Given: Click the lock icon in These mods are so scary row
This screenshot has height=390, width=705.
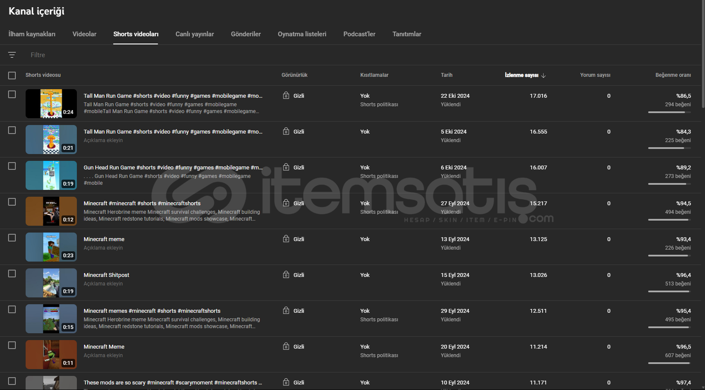Looking at the screenshot, I should pos(286,382).
